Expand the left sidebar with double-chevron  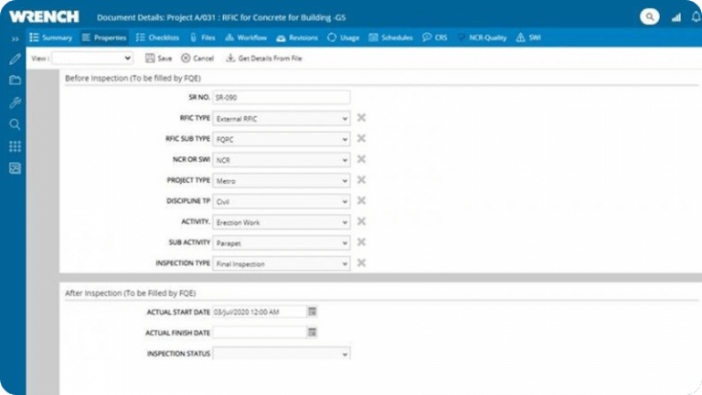tap(15, 39)
